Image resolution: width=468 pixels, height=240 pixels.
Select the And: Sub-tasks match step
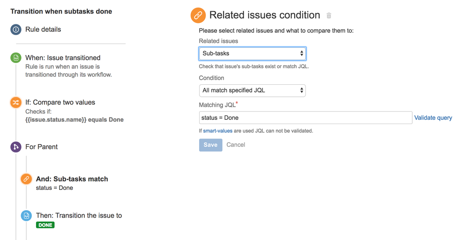coord(72,179)
